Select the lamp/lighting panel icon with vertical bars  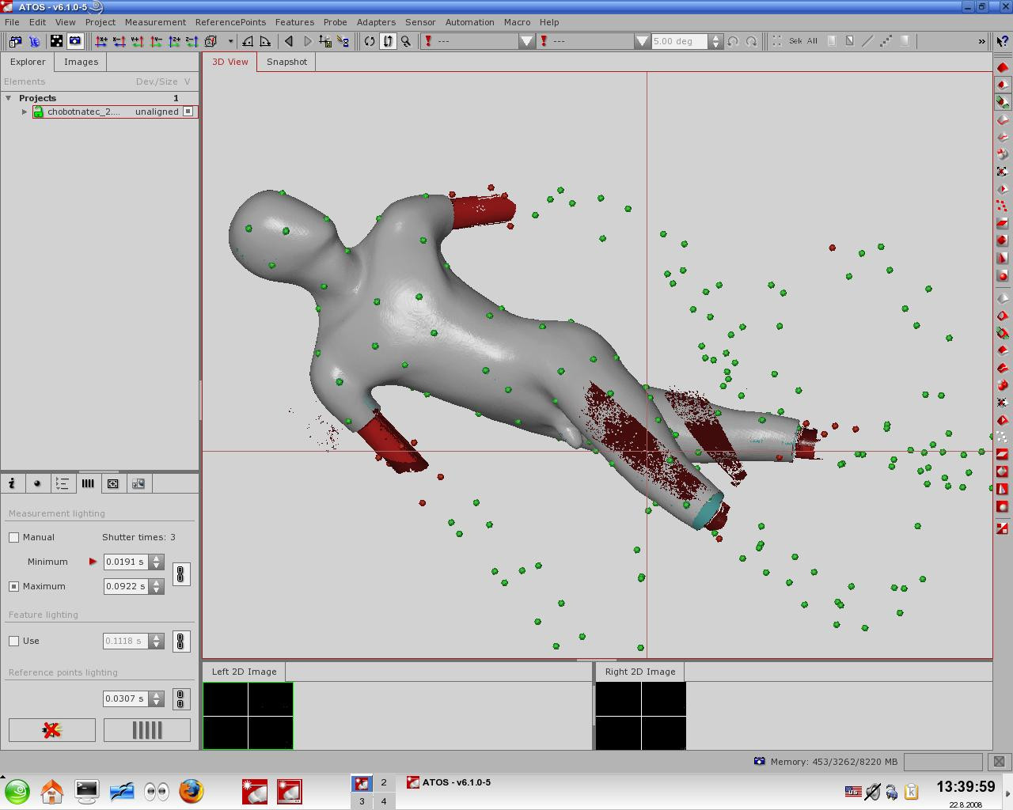[88, 483]
